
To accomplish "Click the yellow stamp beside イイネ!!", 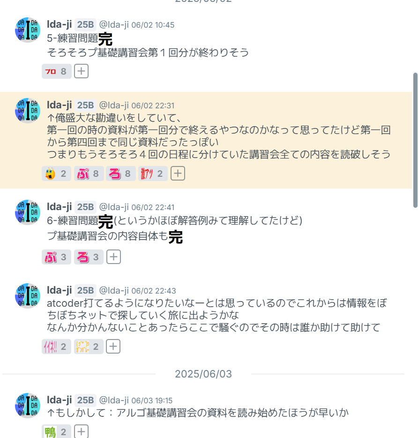I will (89, 347).
